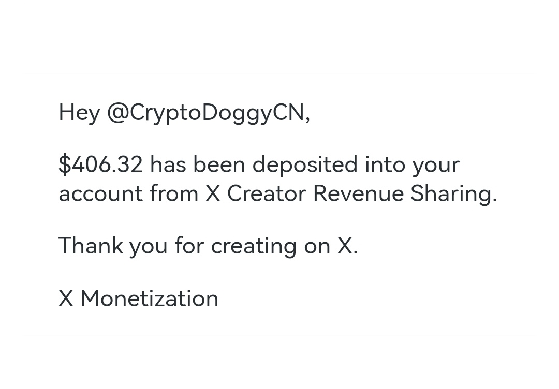Click the word "Hey" in greeting
The image size is (559, 389).
[x=79, y=113]
